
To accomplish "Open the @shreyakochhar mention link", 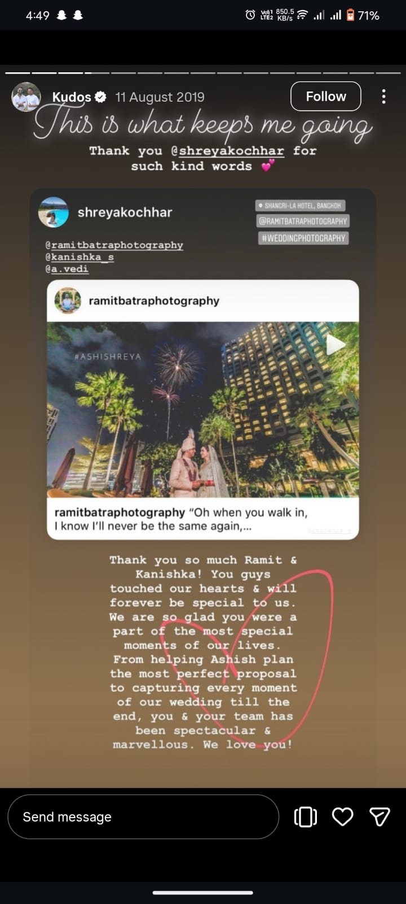I will point(228,151).
